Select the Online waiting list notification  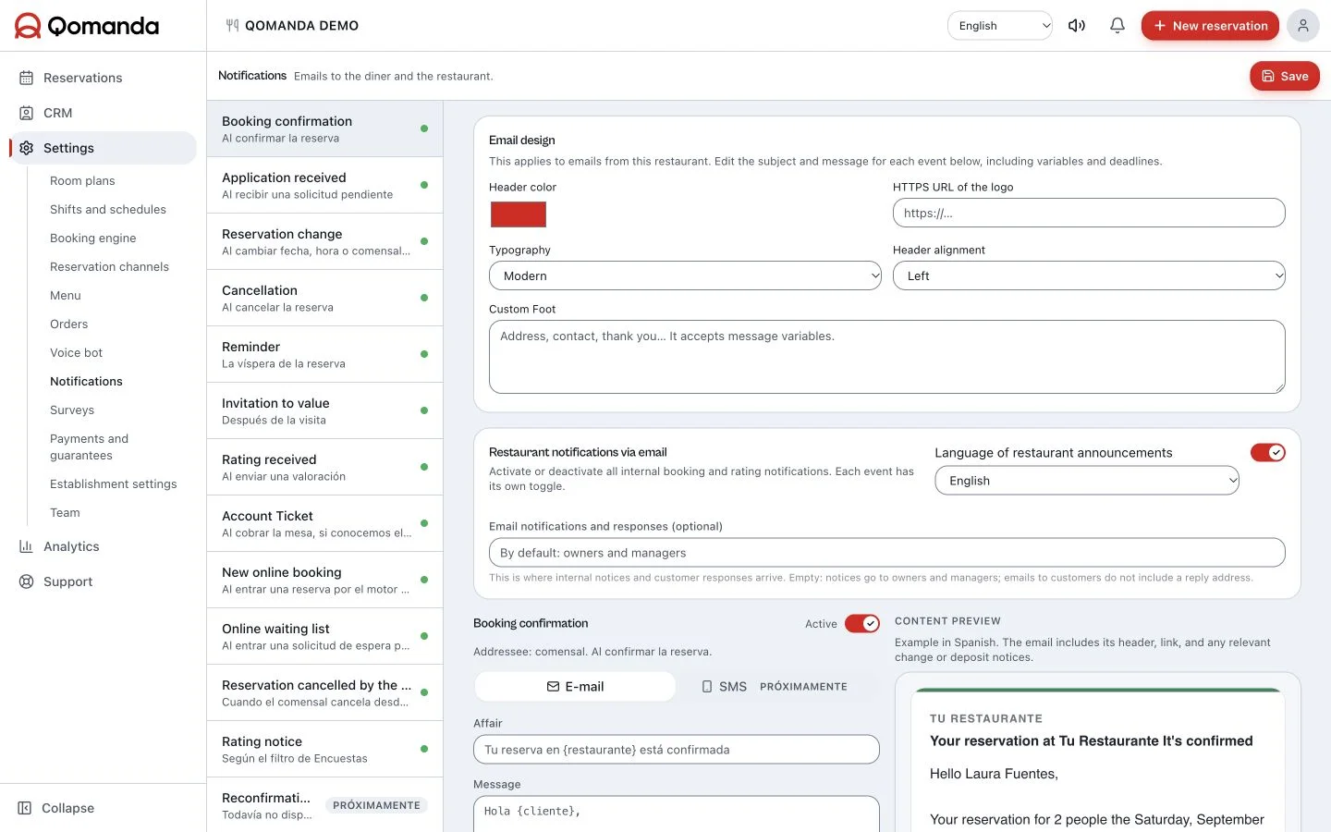(325, 636)
